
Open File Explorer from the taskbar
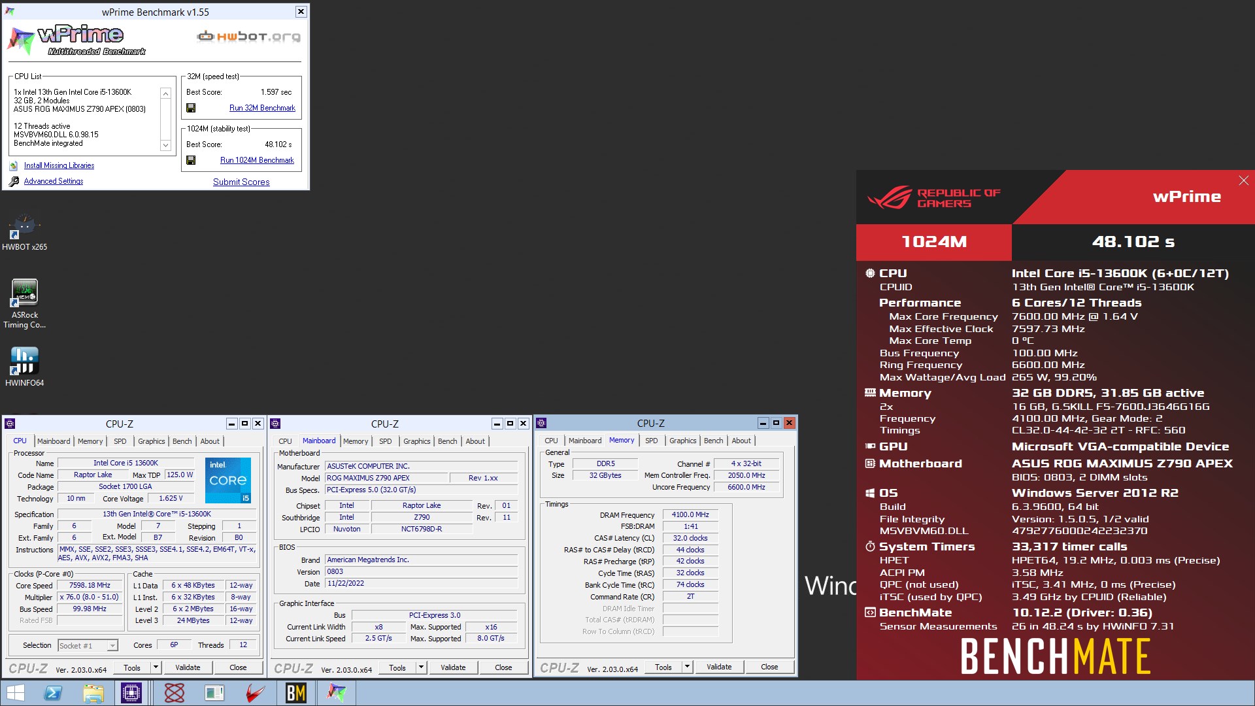pyautogui.click(x=93, y=693)
